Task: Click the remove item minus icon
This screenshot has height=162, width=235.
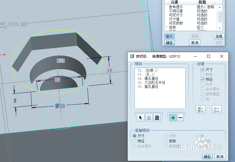Action: pyautogui.click(x=180, y=118)
